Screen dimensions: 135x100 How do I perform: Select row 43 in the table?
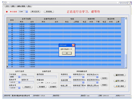(x=65, y=24)
